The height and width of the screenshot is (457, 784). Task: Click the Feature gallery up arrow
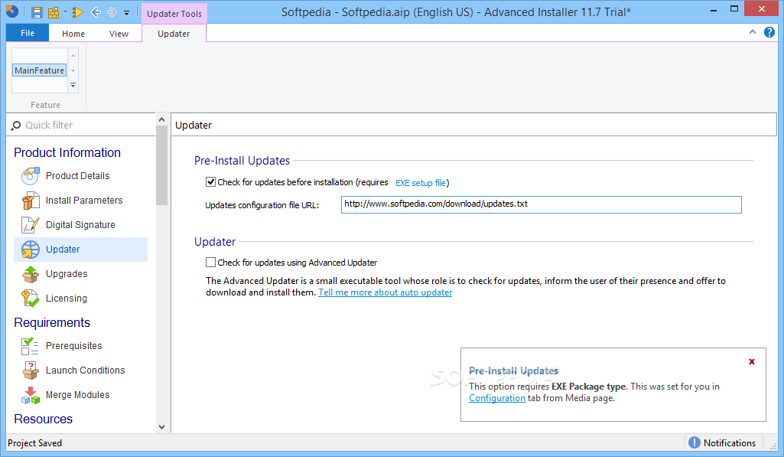click(x=73, y=56)
